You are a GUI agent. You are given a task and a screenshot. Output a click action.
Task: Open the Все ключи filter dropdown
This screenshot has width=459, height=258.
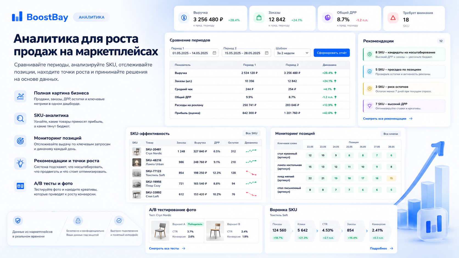point(391,134)
